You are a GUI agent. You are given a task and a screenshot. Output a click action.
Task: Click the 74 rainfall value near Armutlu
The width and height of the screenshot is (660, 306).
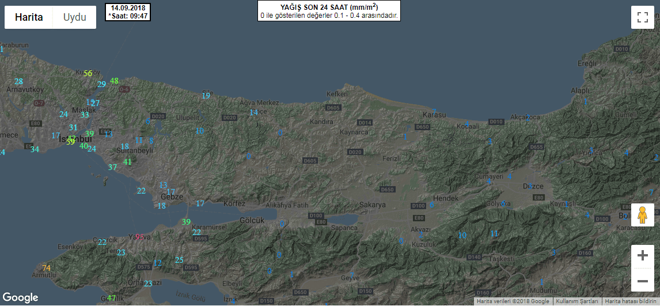click(46, 268)
